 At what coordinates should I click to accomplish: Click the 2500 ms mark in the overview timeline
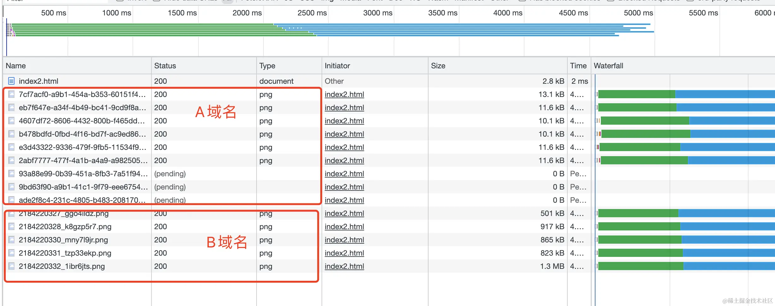point(312,13)
